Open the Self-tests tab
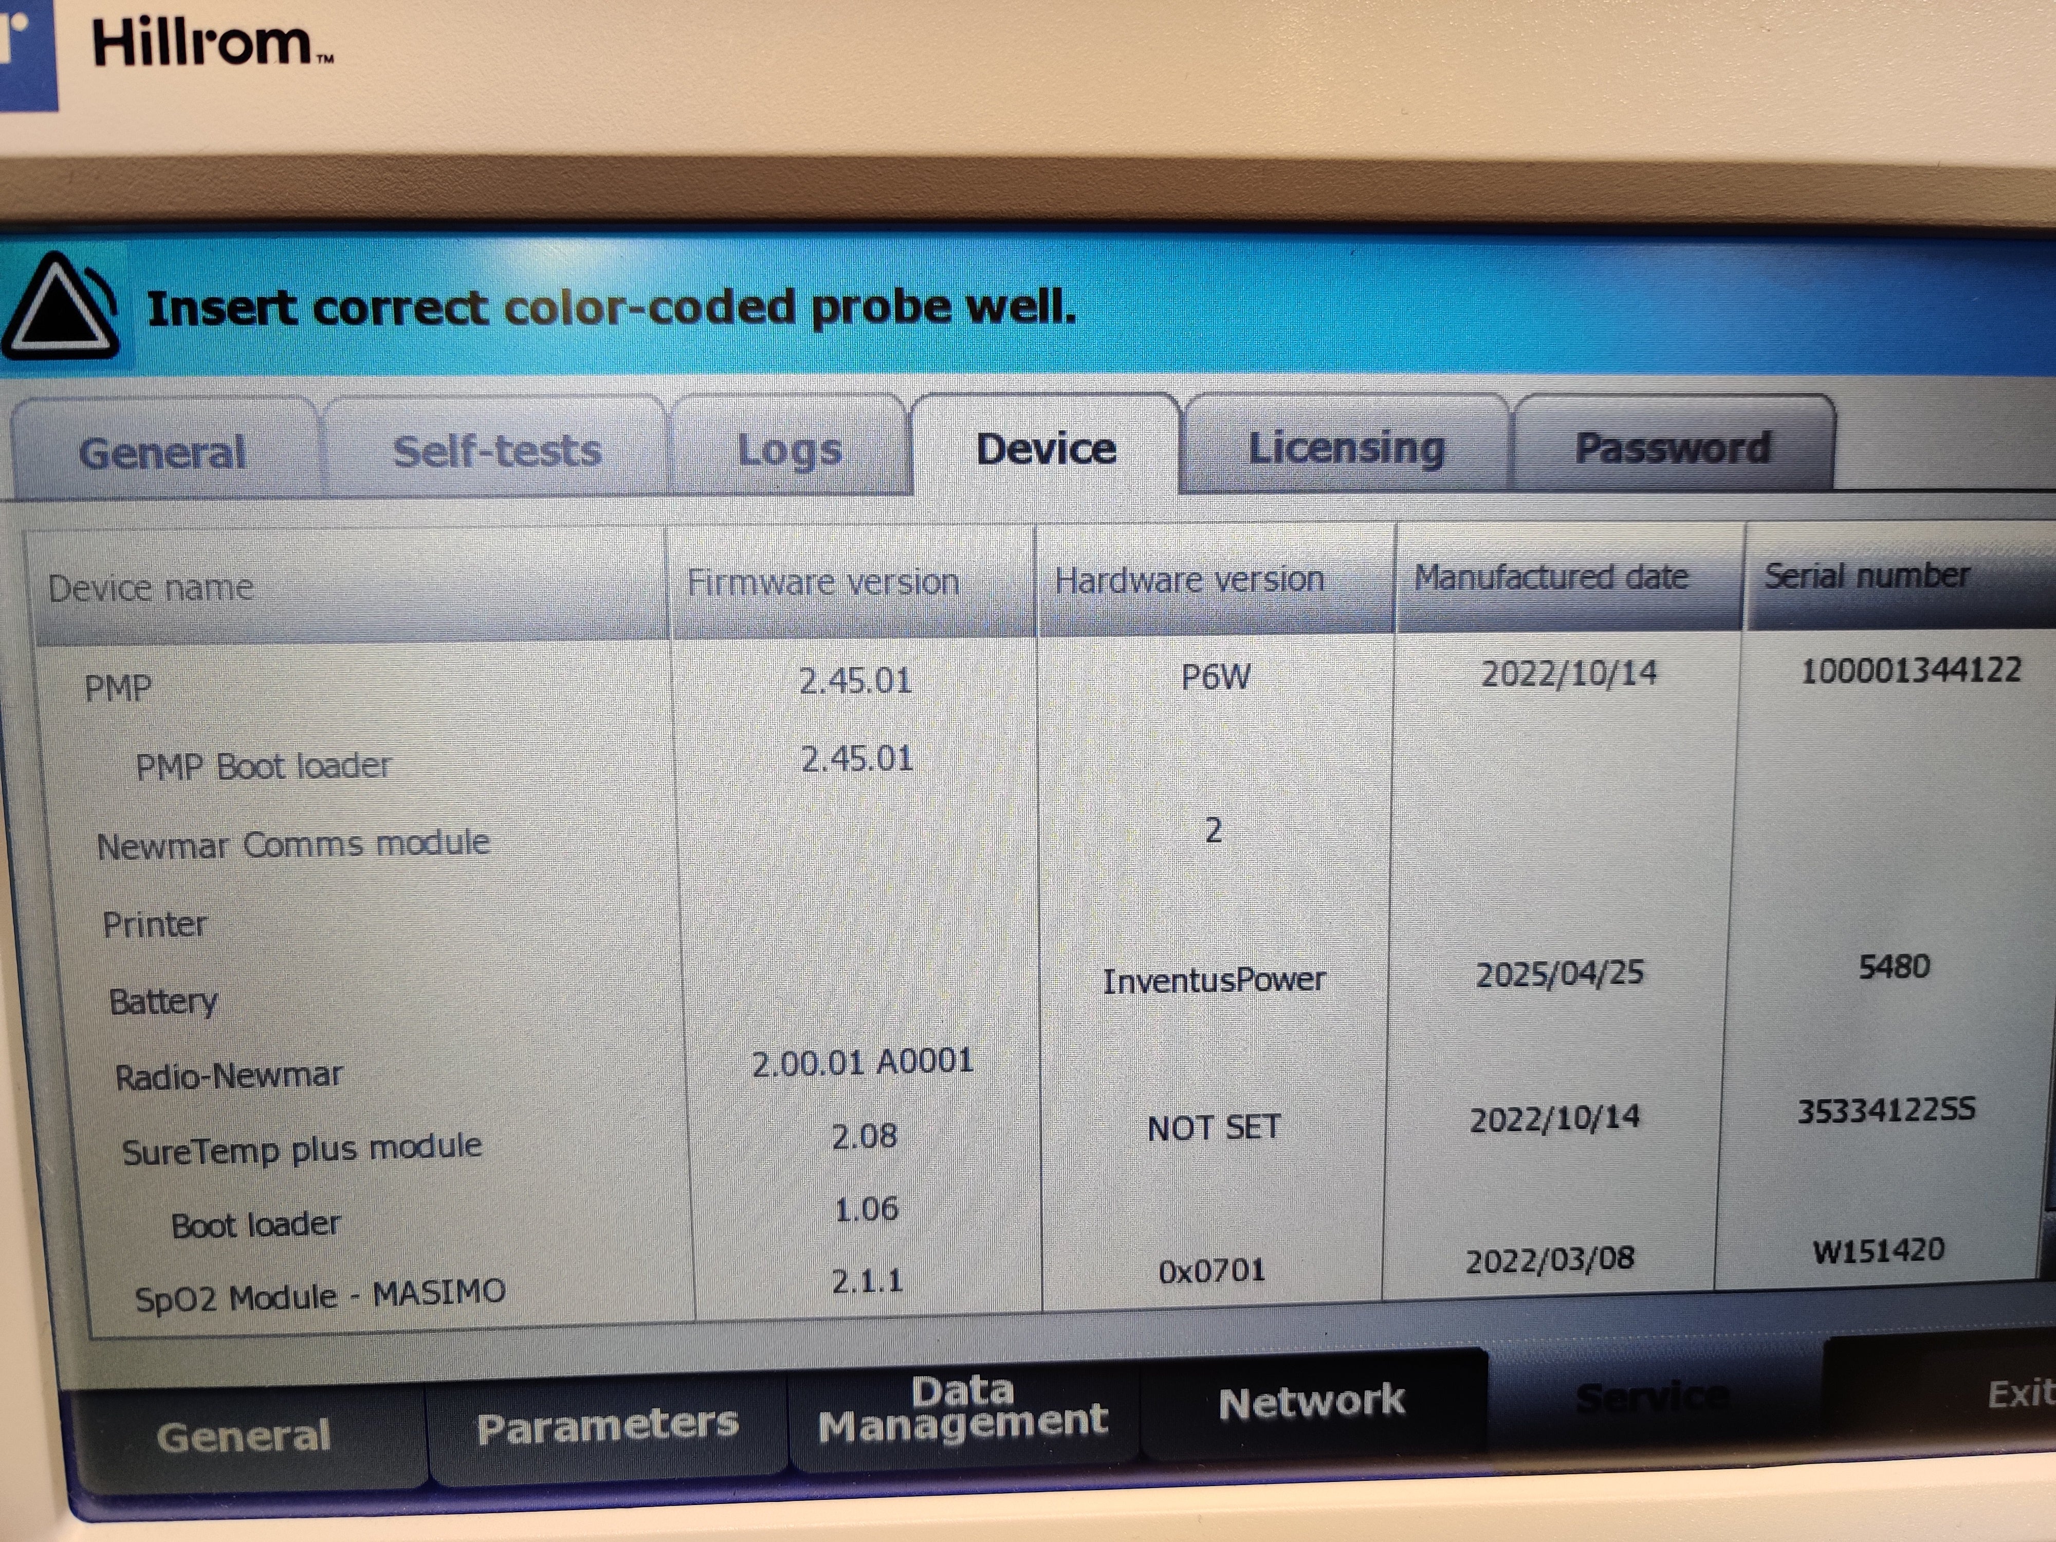 [x=497, y=451]
